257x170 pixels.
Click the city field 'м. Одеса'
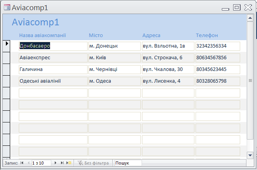pos(115,81)
